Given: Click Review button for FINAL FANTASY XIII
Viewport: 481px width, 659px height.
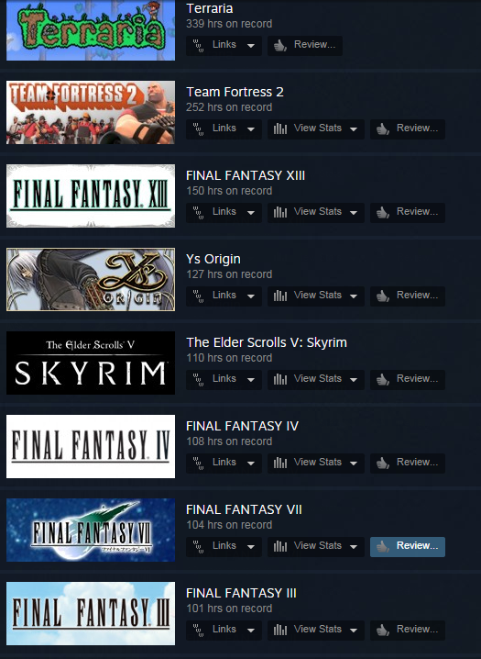Looking at the screenshot, I should pyautogui.click(x=408, y=212).
